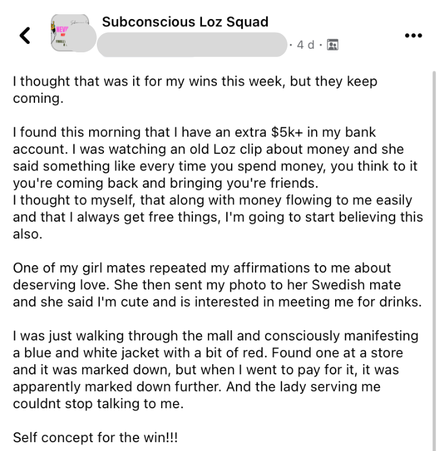Open the Subconscious Loz Squad group page
Screen dimensions: 439x451
pyautogui.click(x=185, y=22)
